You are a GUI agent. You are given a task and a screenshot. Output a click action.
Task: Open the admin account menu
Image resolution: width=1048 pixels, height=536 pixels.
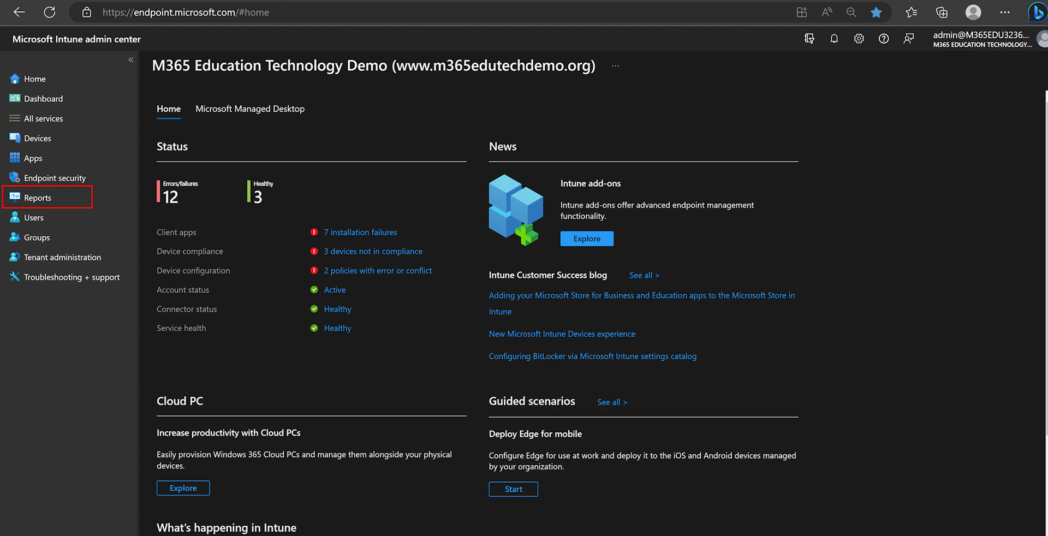tap(989, 39)
